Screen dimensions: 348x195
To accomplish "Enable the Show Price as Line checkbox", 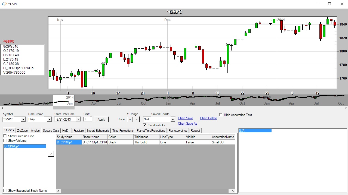I will click(x=5, y=136).
